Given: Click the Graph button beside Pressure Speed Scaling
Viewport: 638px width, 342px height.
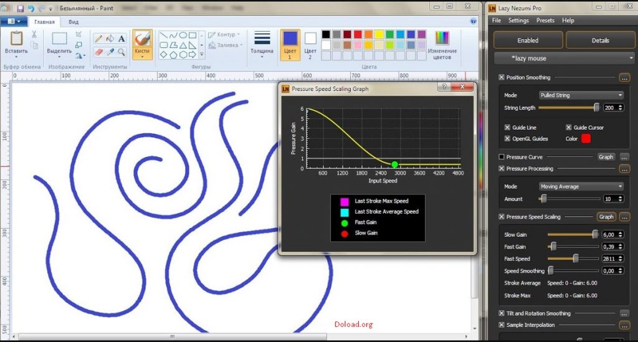Looking at the screenshot, I should point(606,217).
